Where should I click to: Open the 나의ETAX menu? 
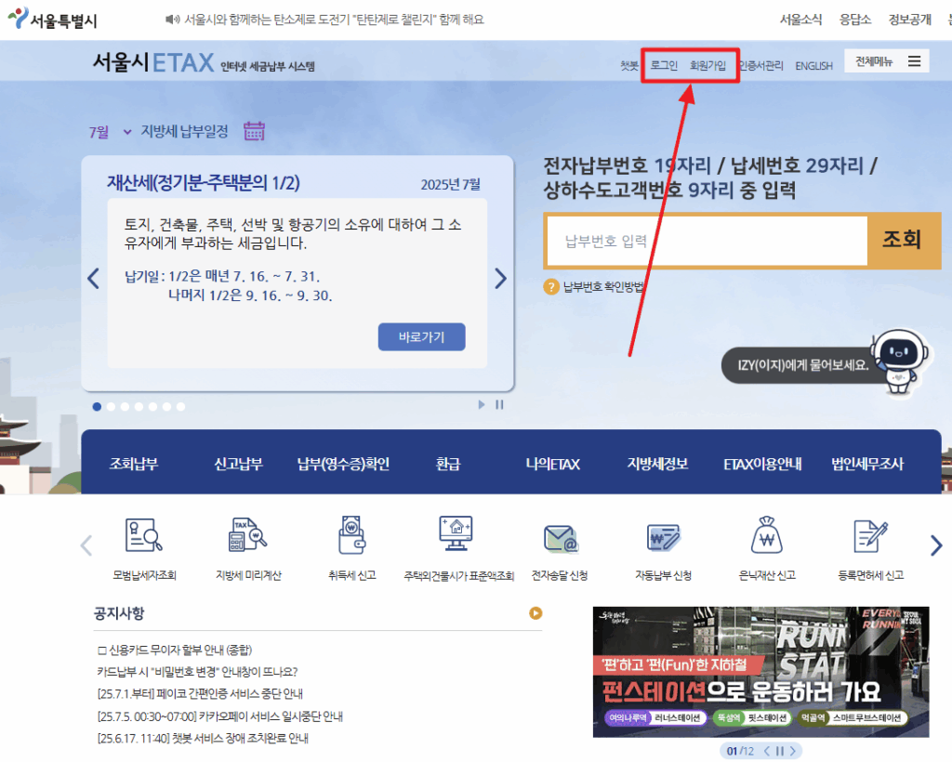coord(552,464)
